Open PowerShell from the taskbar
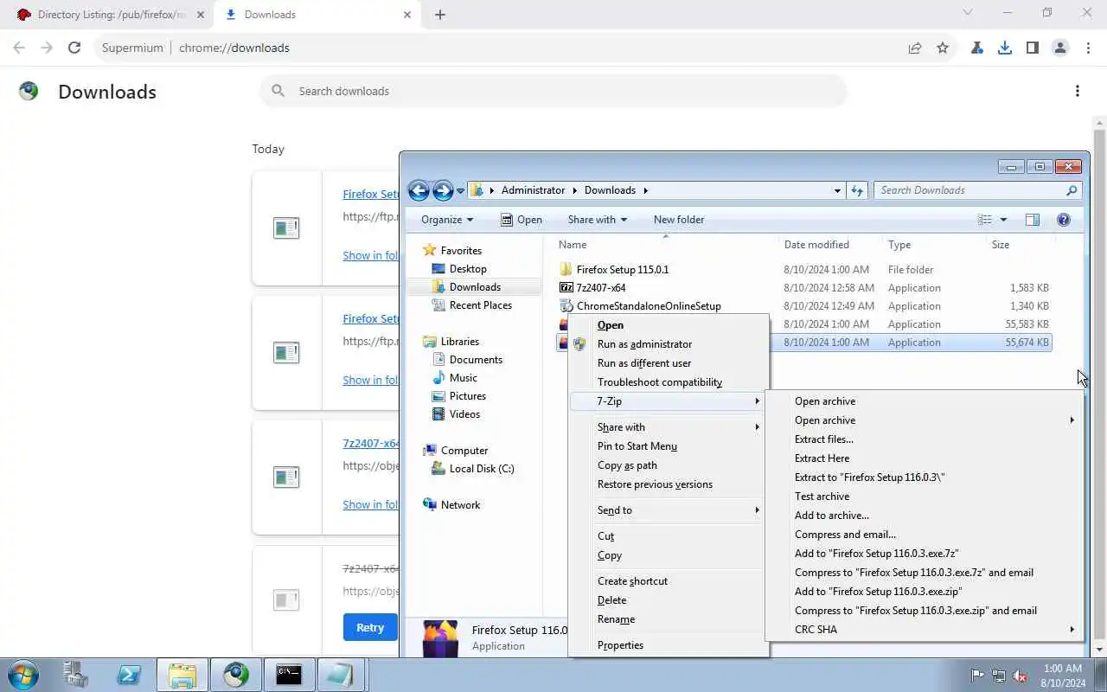Screen dimensions: 1107x692 click(130, 675)
